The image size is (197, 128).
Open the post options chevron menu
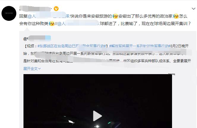pyautogui.click(x=193, y=9)
